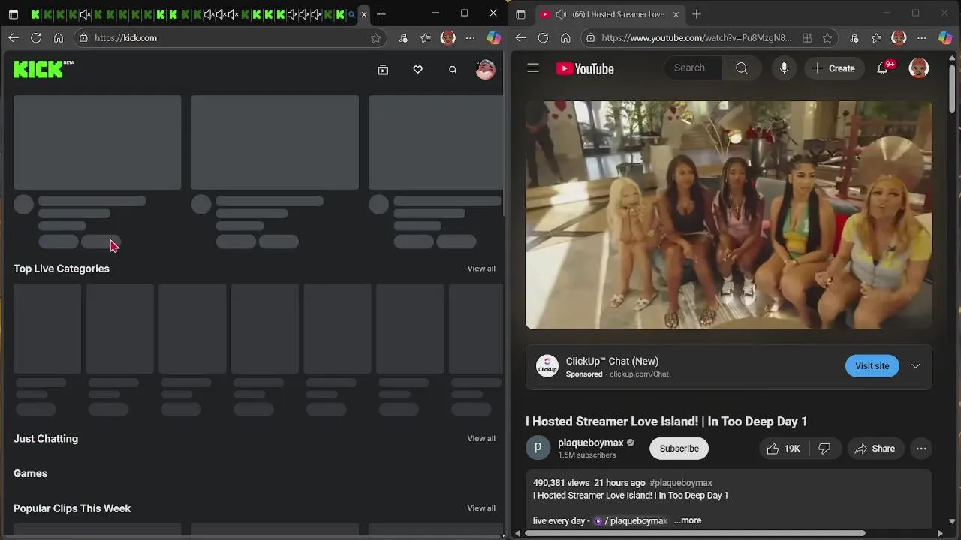Open the Kick browse streams icon
The image size is (961, 540).
coord(383,70)
